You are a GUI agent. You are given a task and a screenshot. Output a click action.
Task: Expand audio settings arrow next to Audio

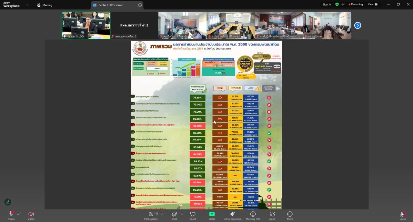click(x=18, y=214)
